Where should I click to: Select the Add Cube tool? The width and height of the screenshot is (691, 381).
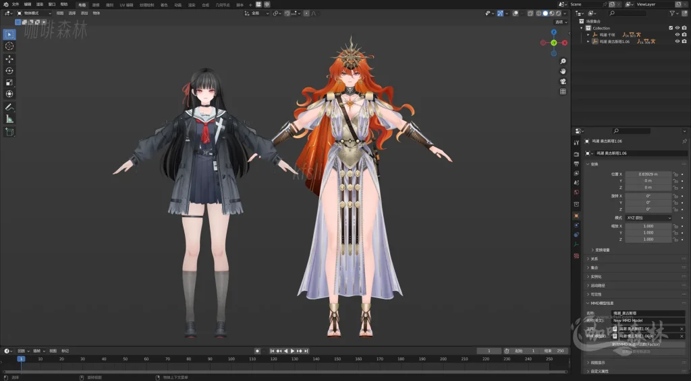click(x=9, y=132)
